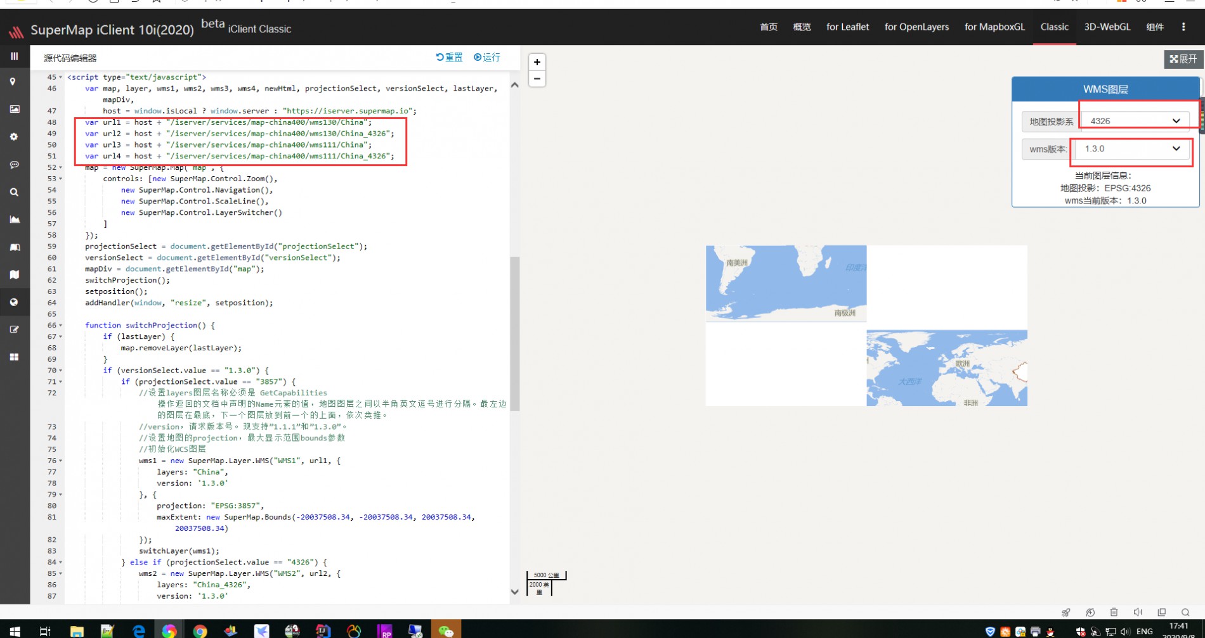The image size is (1205, 638).
Task: Open File Explorer from the taskbar
Action: 77,630
